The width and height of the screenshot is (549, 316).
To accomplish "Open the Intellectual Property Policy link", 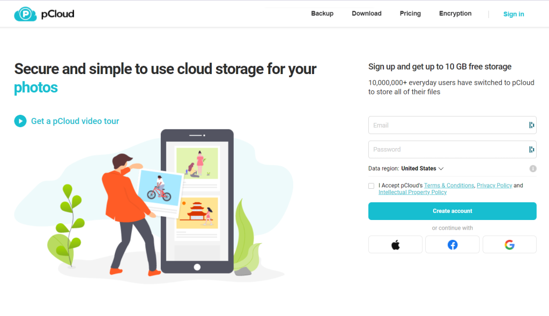I will [x=412, y=192].
